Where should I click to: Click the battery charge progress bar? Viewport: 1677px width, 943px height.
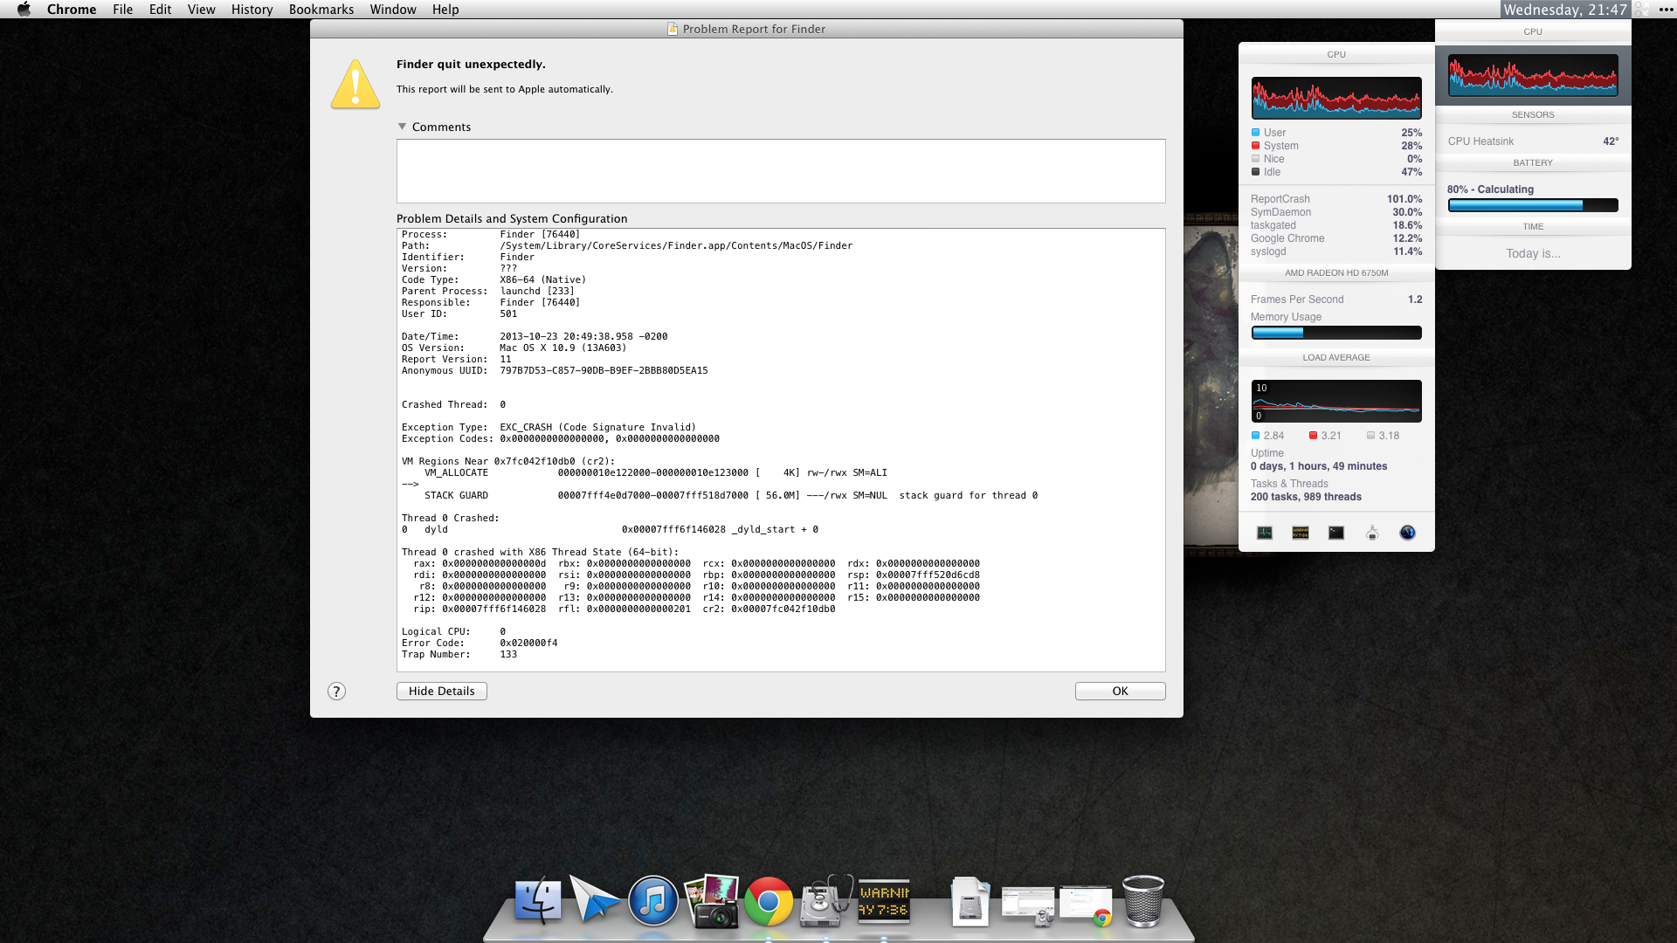1532,205
